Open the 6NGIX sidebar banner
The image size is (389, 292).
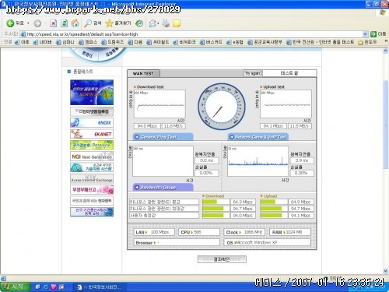click(92, 122)
